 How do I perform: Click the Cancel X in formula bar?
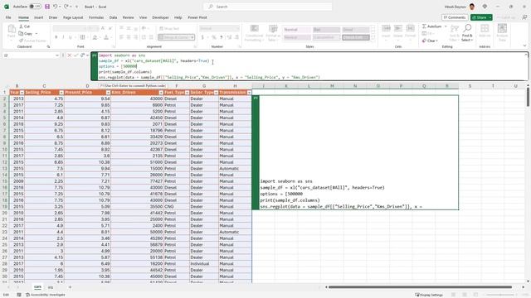pos(70,55)
